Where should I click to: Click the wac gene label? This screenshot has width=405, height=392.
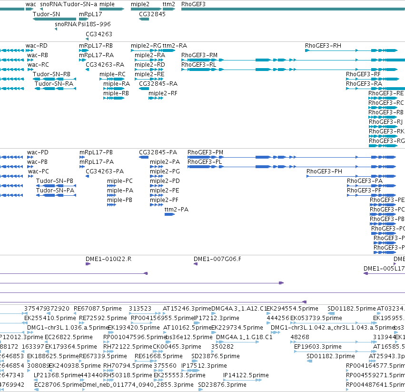pyautogui.click(x=31, y=4)
